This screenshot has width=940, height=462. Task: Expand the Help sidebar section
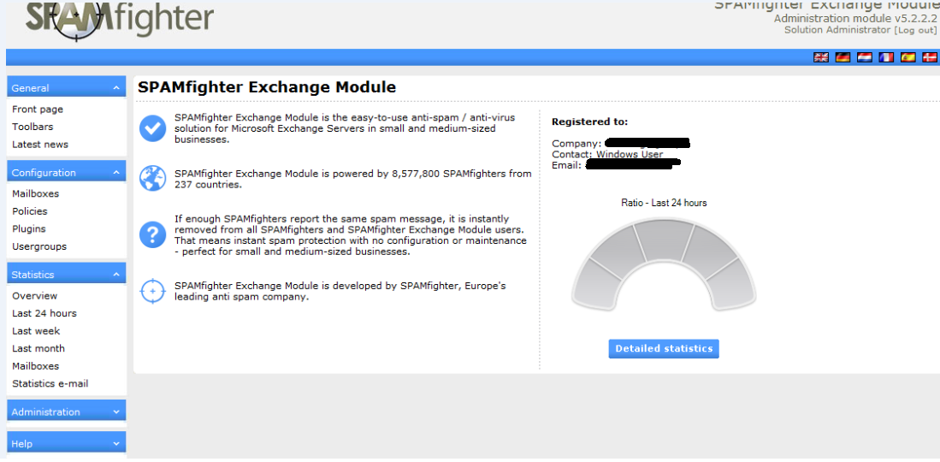(x=116, y=444)
